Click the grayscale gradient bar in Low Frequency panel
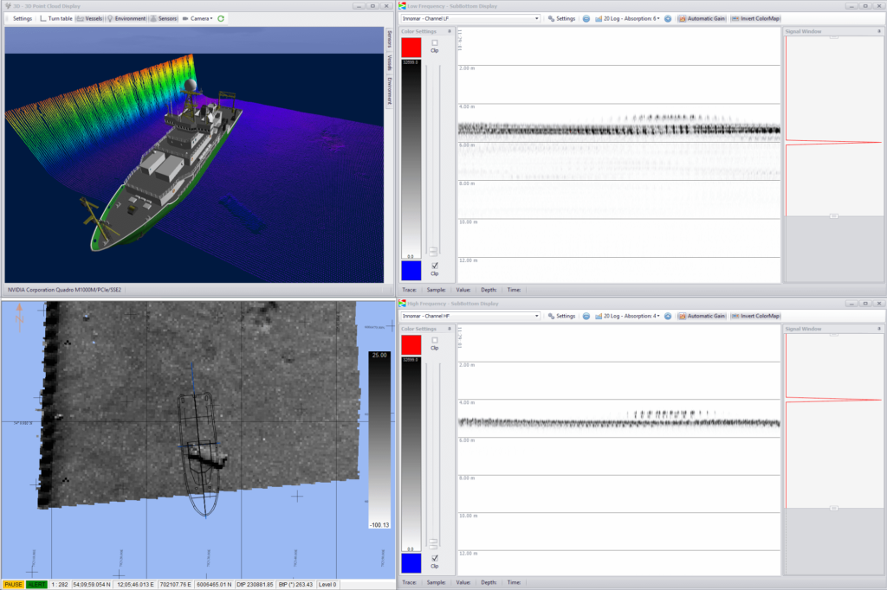Image resolution: width=887 pixels, height=590 pixels. pyautogui.click(x=411, y=159)
